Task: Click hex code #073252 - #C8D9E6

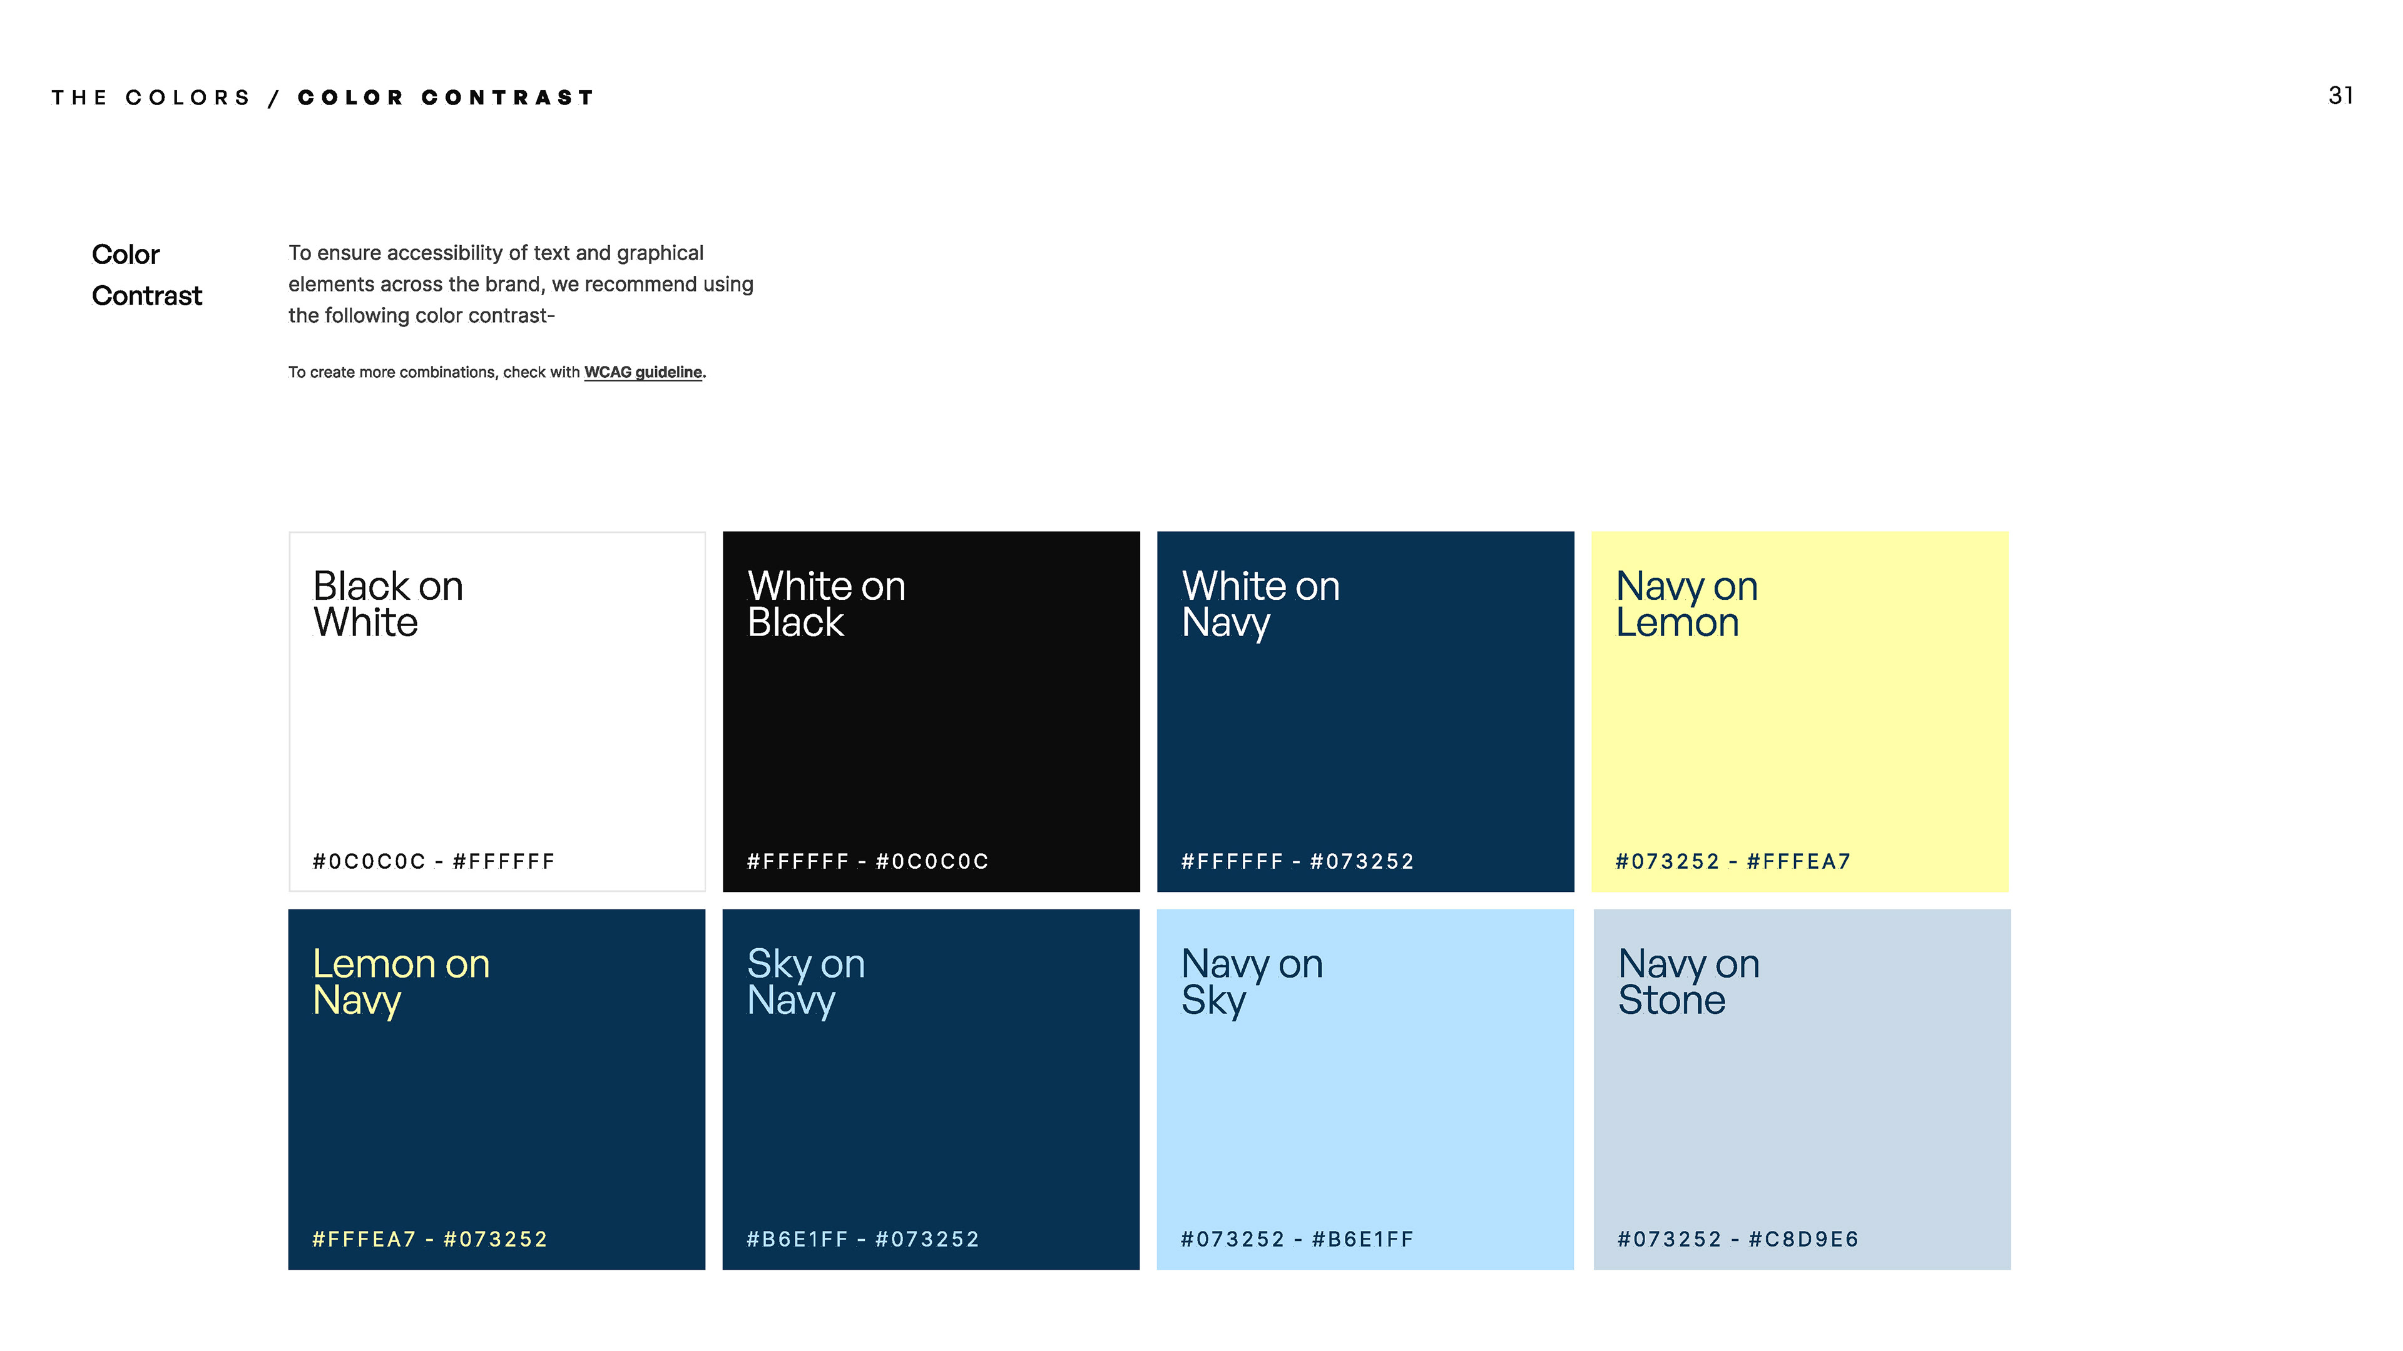Action: point(1738,1239)
